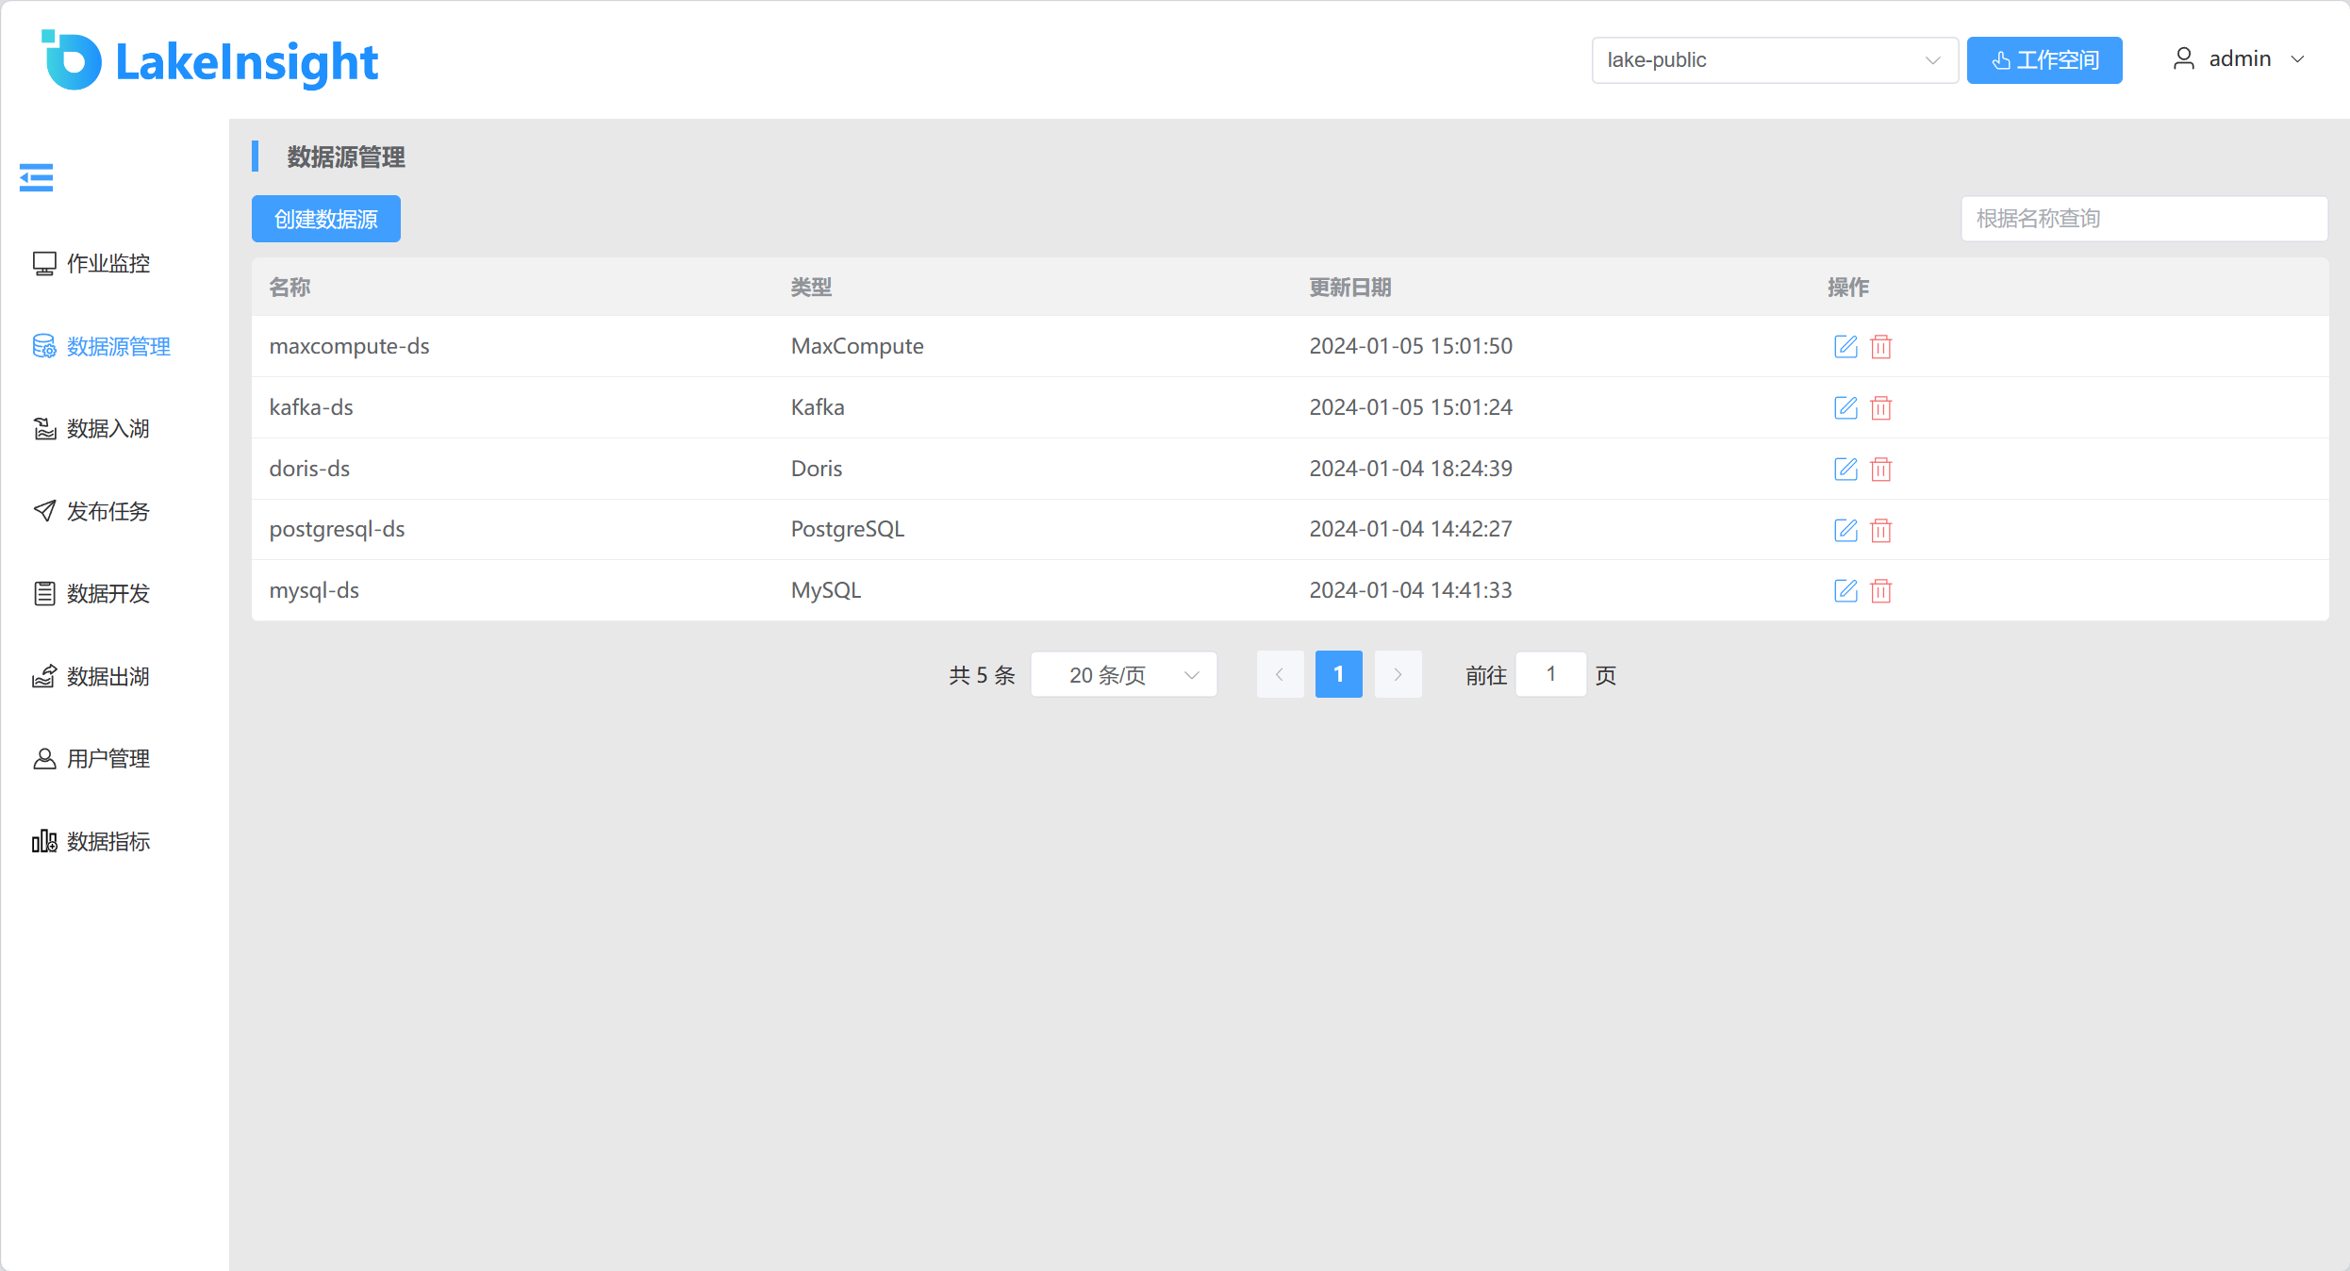The height and width of the screenshot is (1271, 2350).
Task: Click the doris-ds name cell
Action: pyautogui.click(x=309, y=469)
